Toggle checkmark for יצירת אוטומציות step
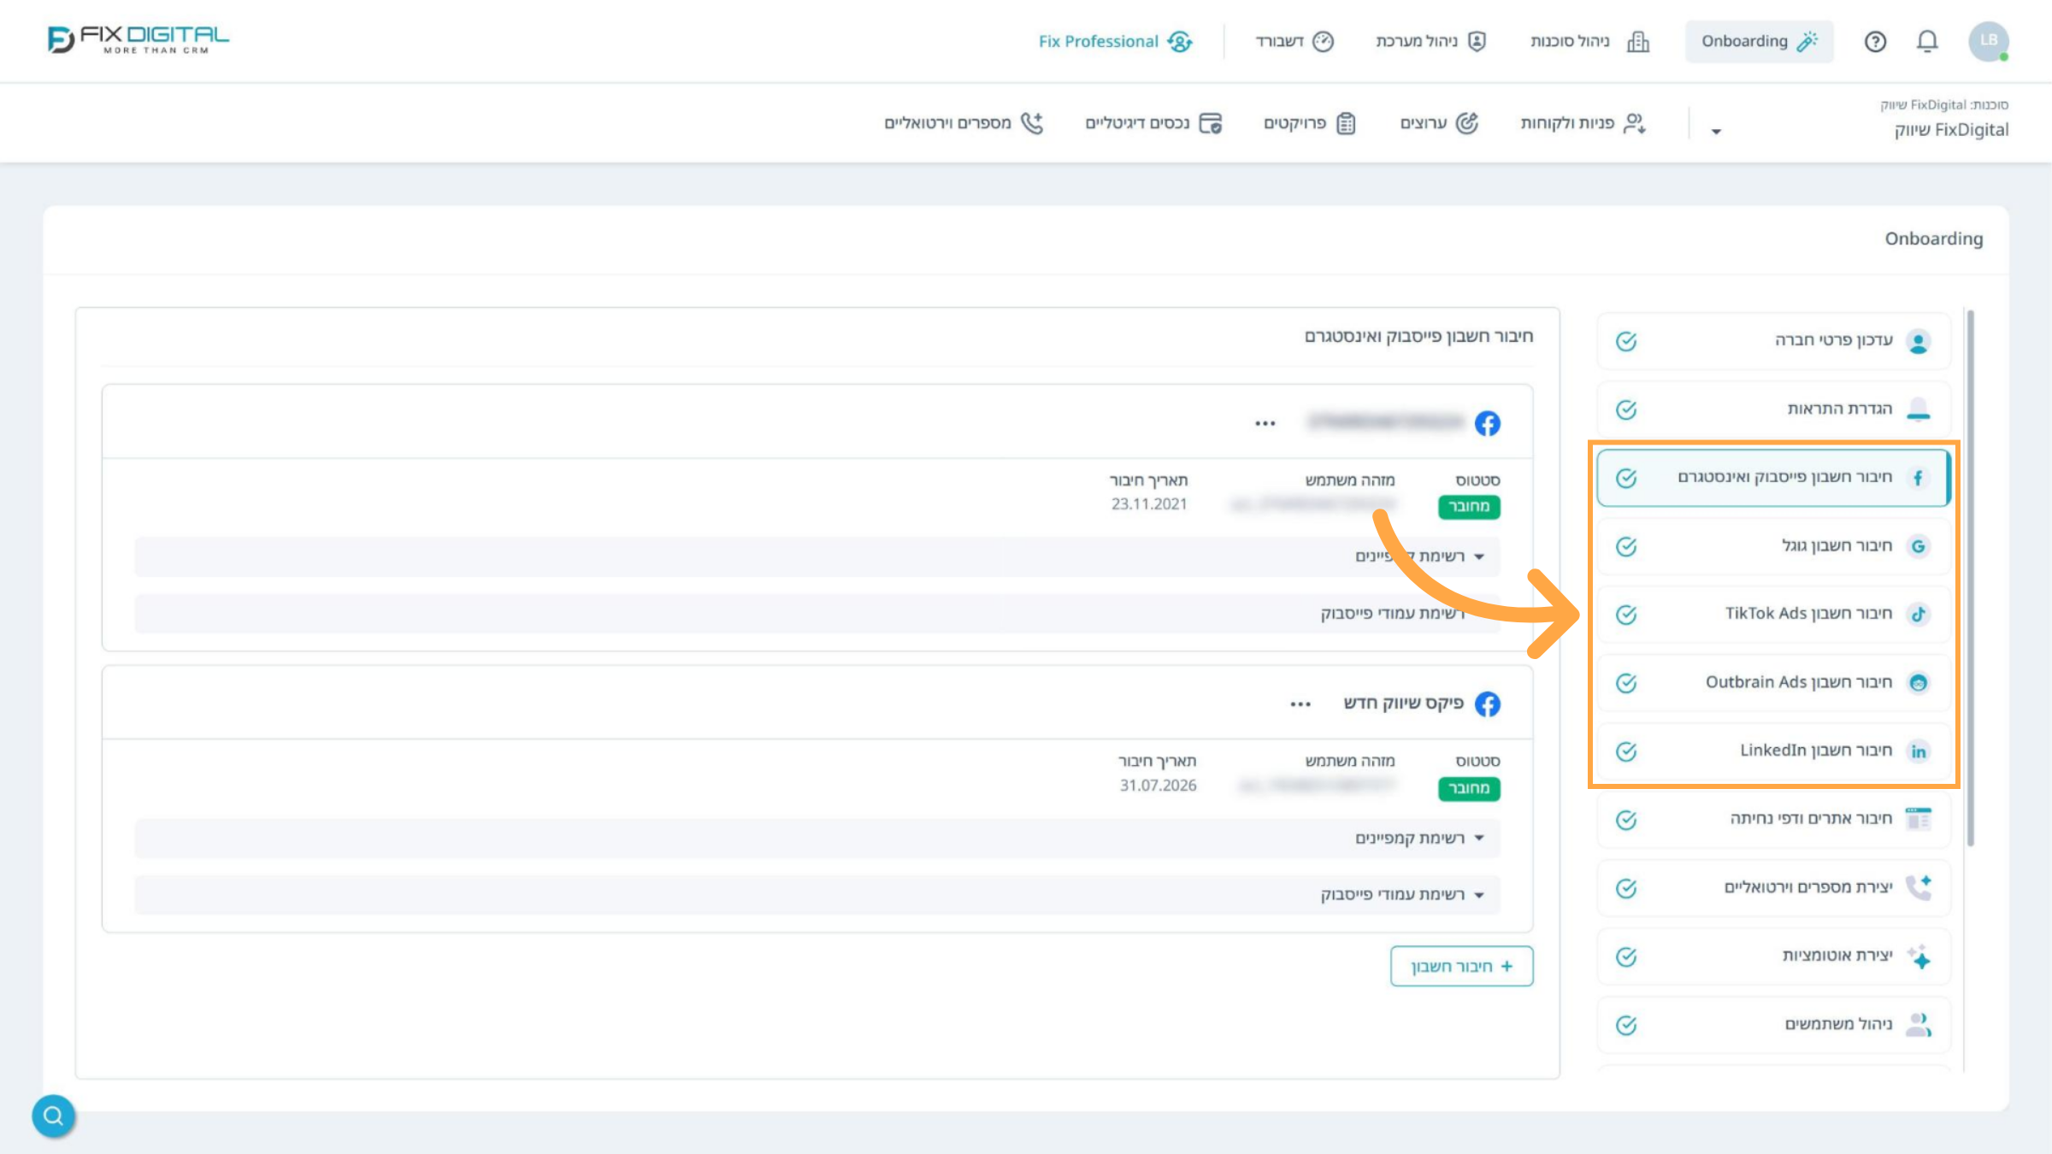The height and width of the screenshot is (1154, 2052). (x=1626, y=957)
